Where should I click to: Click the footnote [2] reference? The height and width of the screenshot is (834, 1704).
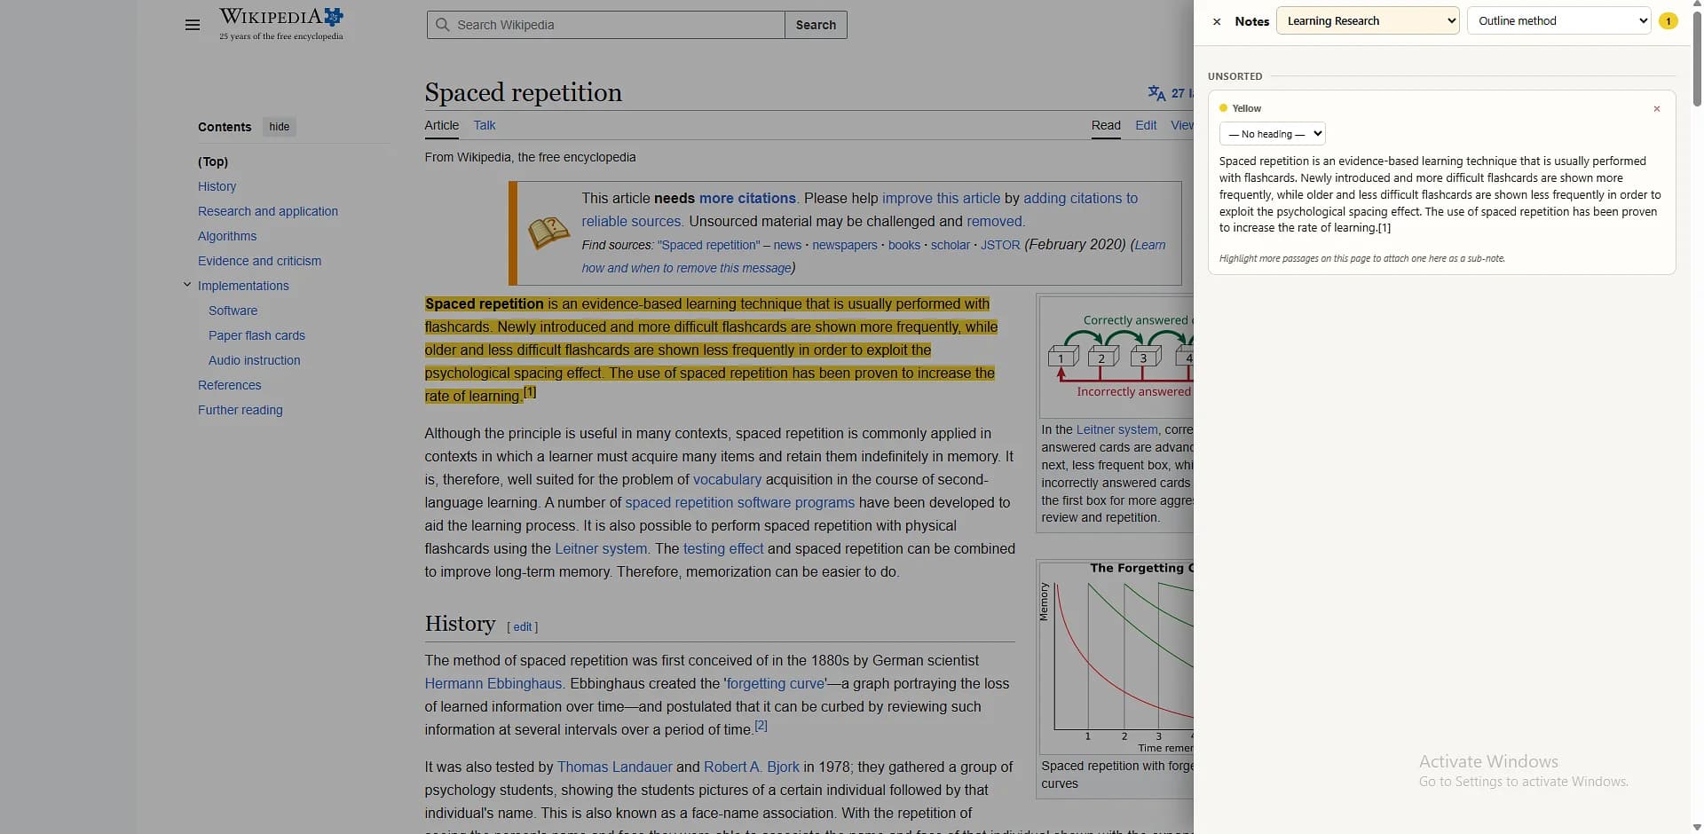click(761, 726)
